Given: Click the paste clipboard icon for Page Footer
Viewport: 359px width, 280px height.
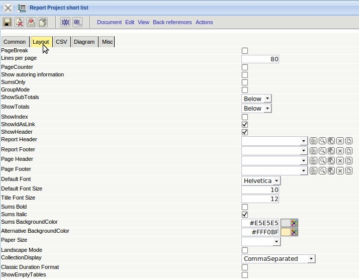Looking at the screenshot, I should pyautogui.click(x=331, y=171).
